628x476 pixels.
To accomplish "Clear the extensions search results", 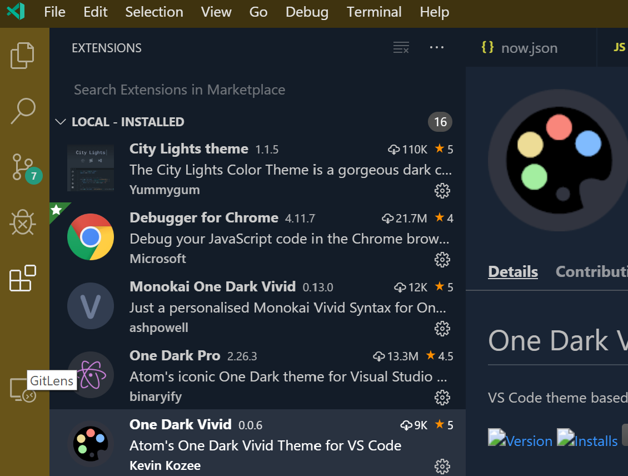I will (401, 47).
